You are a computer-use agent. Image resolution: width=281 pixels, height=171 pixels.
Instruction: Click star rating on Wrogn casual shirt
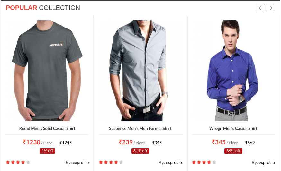coord(204,162)
